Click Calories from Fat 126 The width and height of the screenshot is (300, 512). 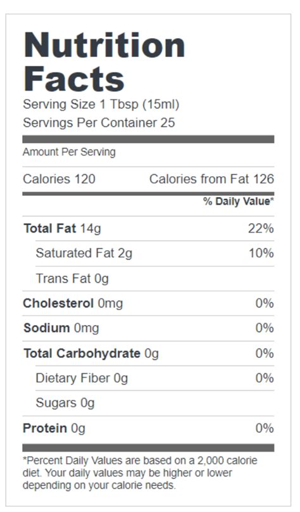(211, 179)
